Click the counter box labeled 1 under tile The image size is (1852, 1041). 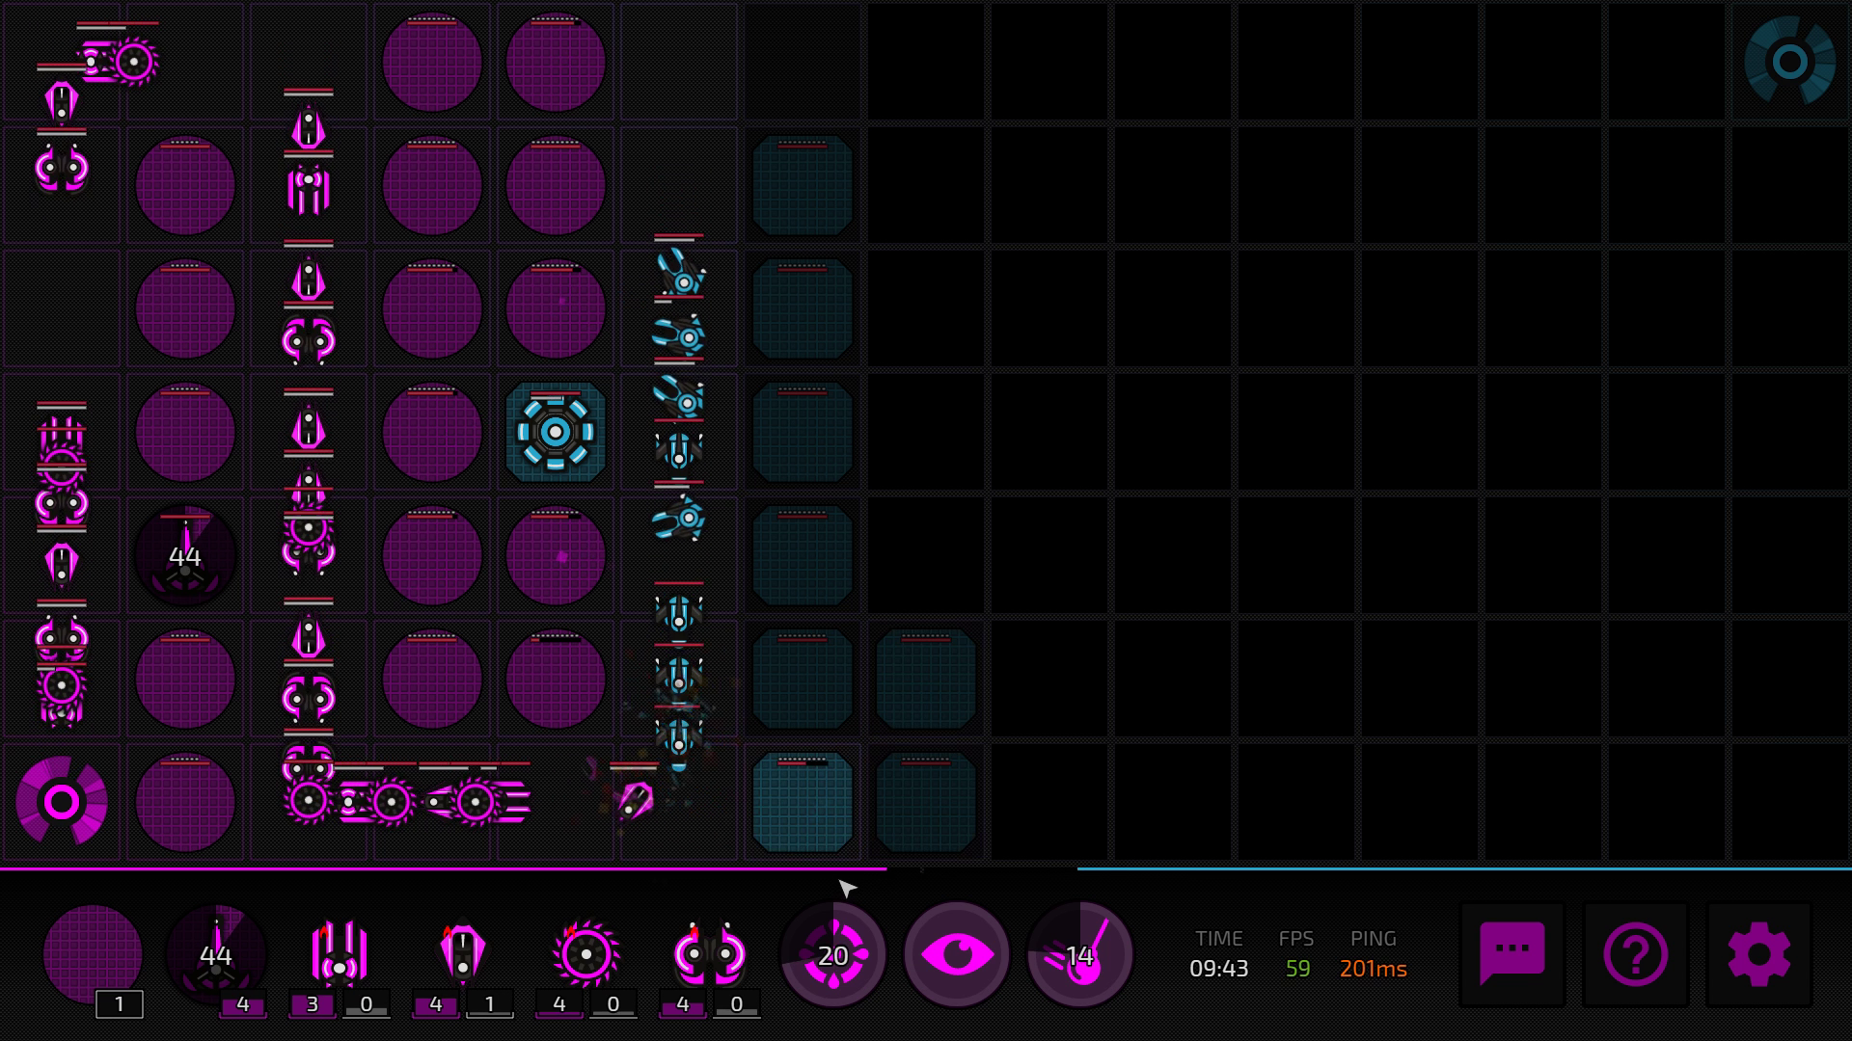120,1004
